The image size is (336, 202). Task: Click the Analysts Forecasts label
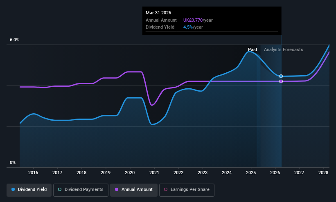pyautogui.click(x=283, y=49)
